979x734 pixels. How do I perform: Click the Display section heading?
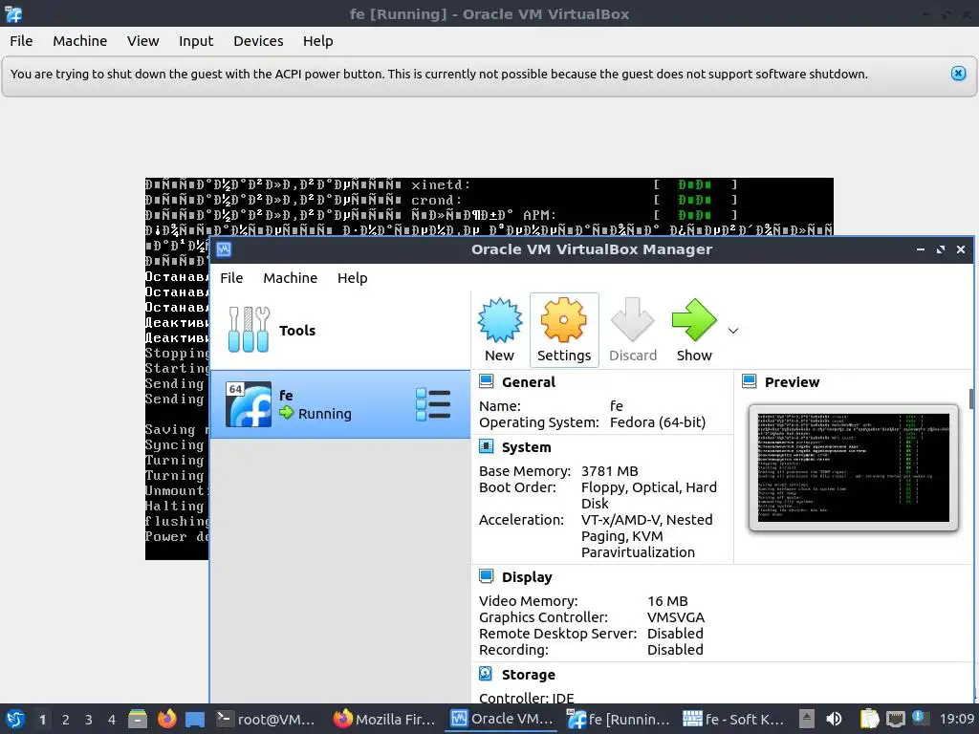coord(527,577)
